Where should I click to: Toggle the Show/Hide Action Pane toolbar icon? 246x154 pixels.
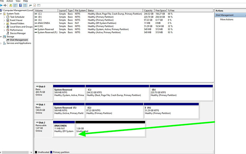click(x=25, y=5)
